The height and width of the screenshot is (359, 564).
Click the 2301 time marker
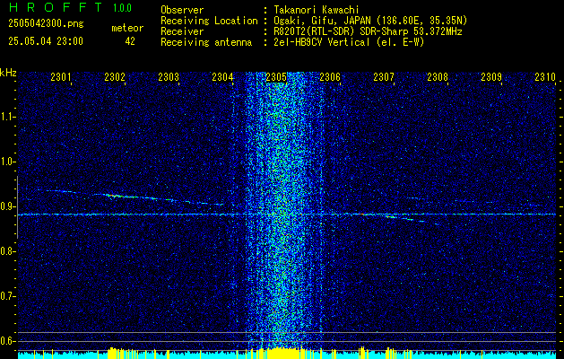pyautogui.click(x=61, y=76)
